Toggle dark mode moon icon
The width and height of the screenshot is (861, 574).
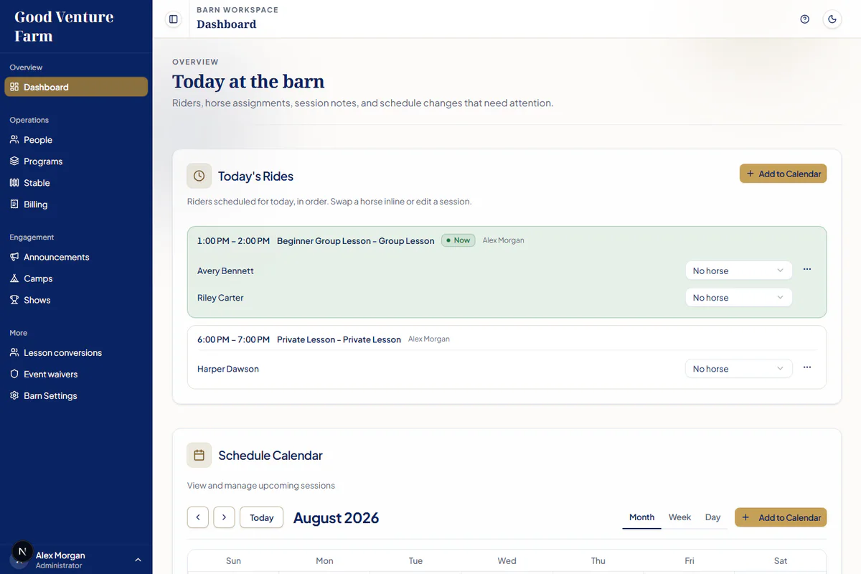[x=832, y=19]
